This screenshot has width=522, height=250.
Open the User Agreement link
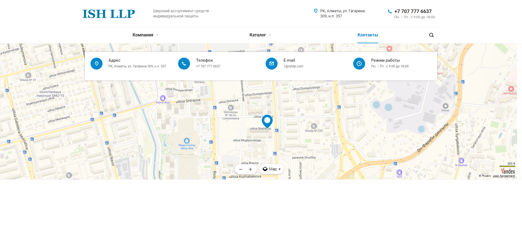point(504,176)
